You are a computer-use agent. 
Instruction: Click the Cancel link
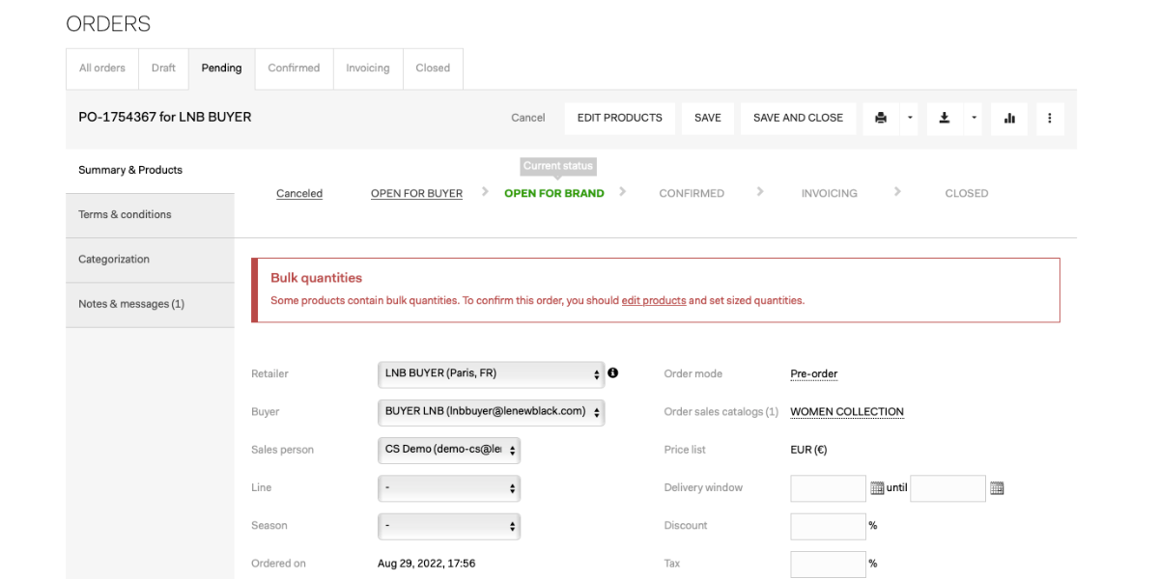[528, 118]
